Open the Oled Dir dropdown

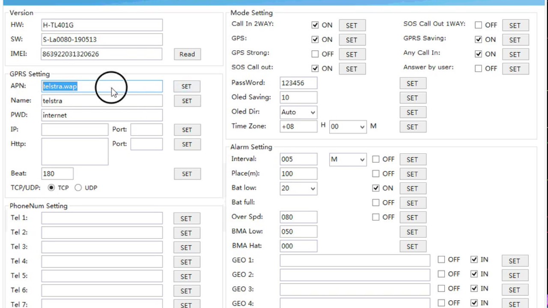point(298,113)
